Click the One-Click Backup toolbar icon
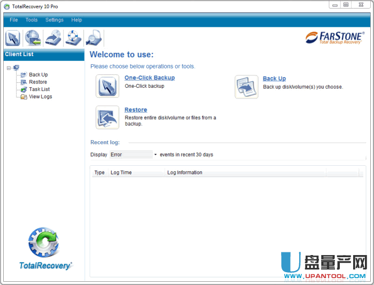This screenshot has height=285, width=374. click(13, 38)
